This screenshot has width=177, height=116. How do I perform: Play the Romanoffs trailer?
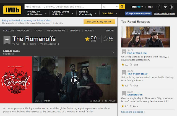coord(75,80)
